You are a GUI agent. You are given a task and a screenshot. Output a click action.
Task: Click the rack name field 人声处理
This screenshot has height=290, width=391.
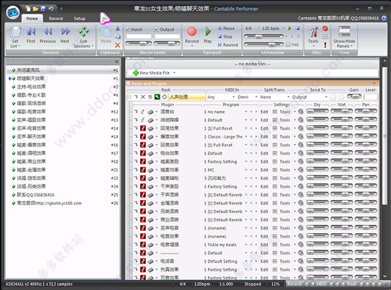click(187, 97)
